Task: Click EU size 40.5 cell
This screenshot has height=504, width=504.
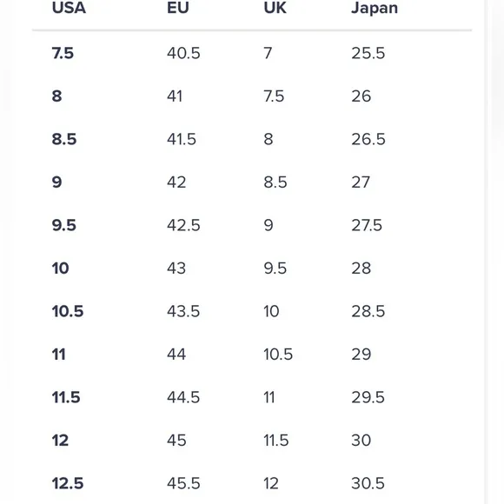Action: coord(183,53)
